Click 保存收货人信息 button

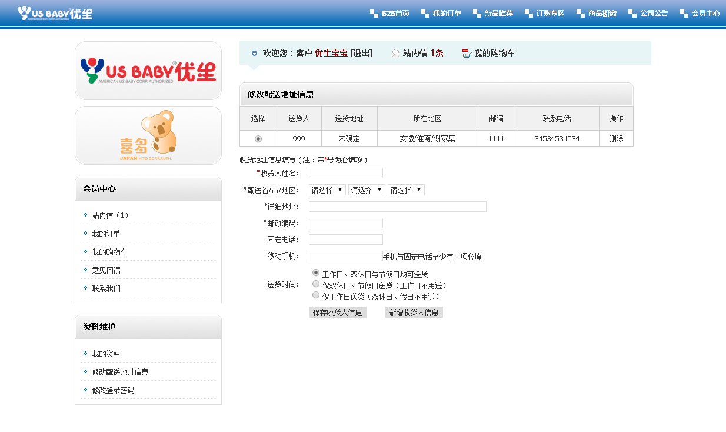pos(338,313)
